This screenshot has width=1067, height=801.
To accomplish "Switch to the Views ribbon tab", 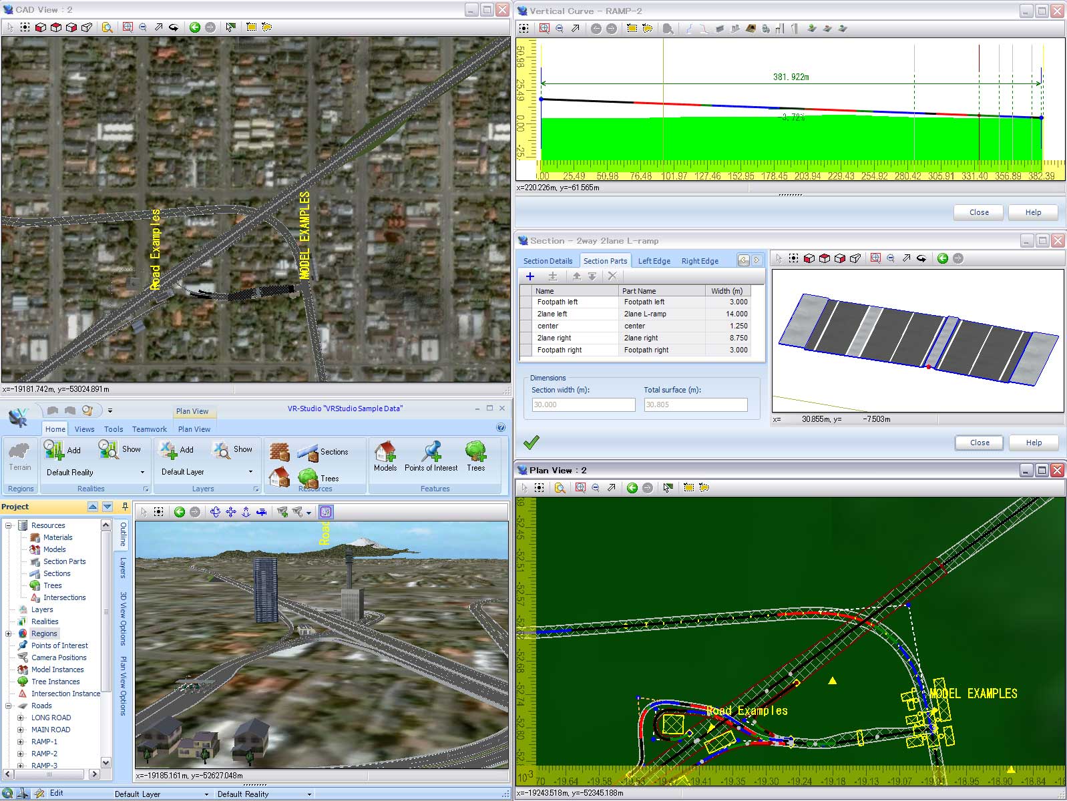I will coord(84,429).
